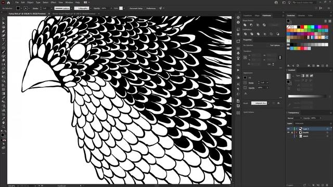Click Unite in Pathfinder Shape Modes
Screen dimensions: 333x187
coord(245,25)
